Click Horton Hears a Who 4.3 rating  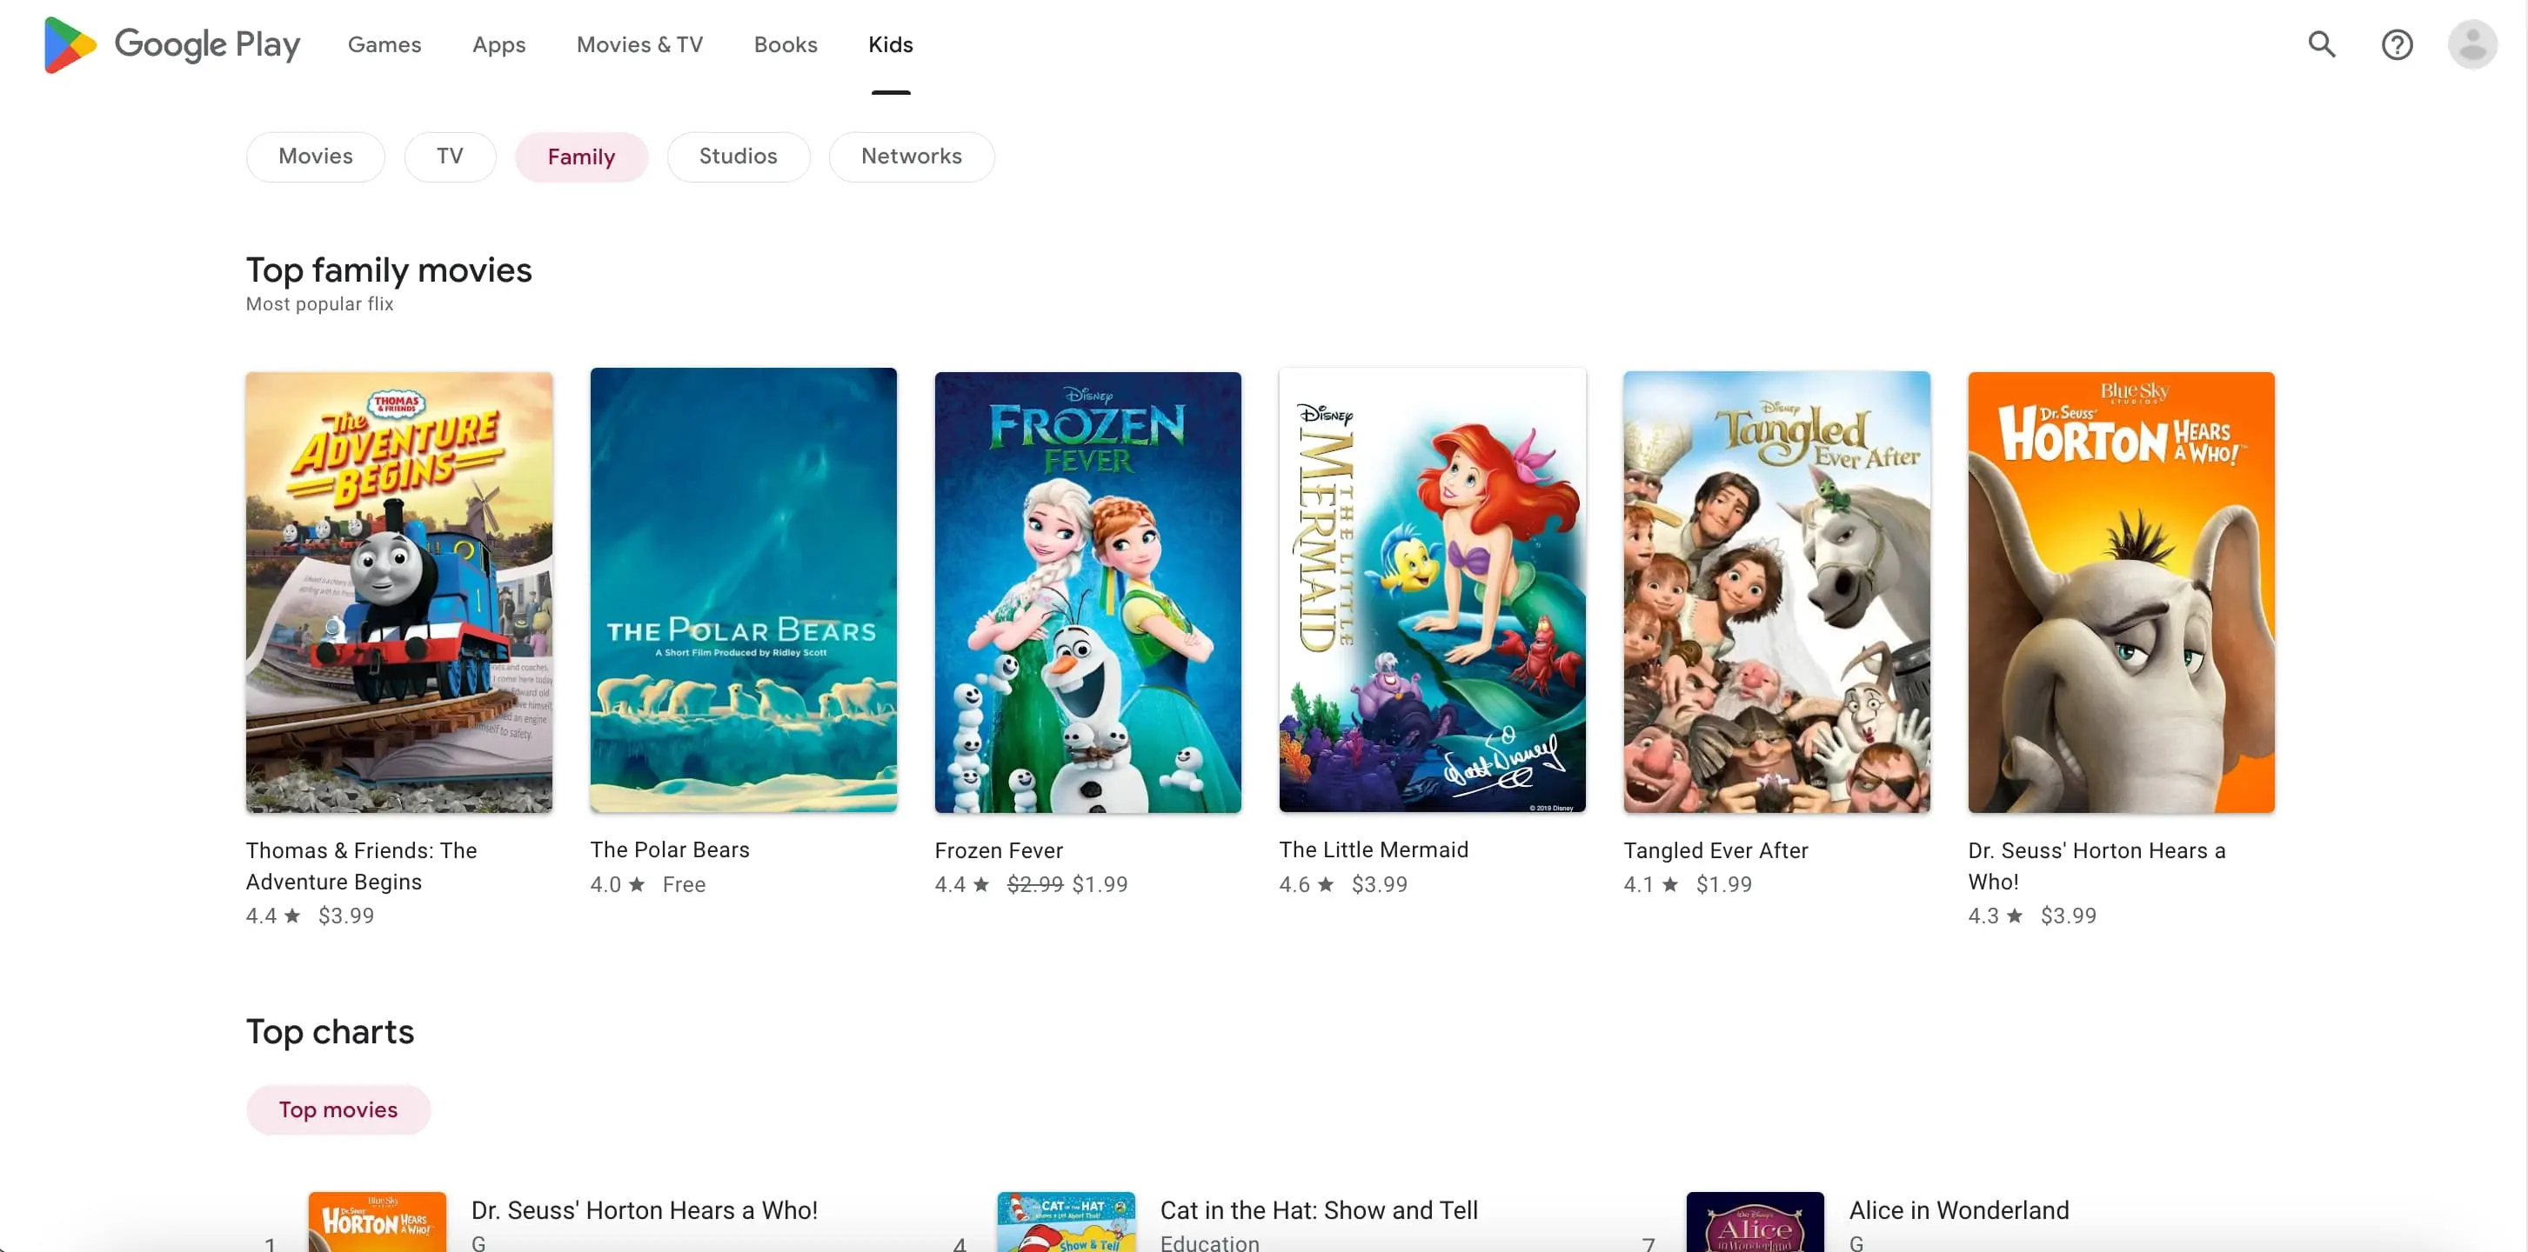point(1995,916)
